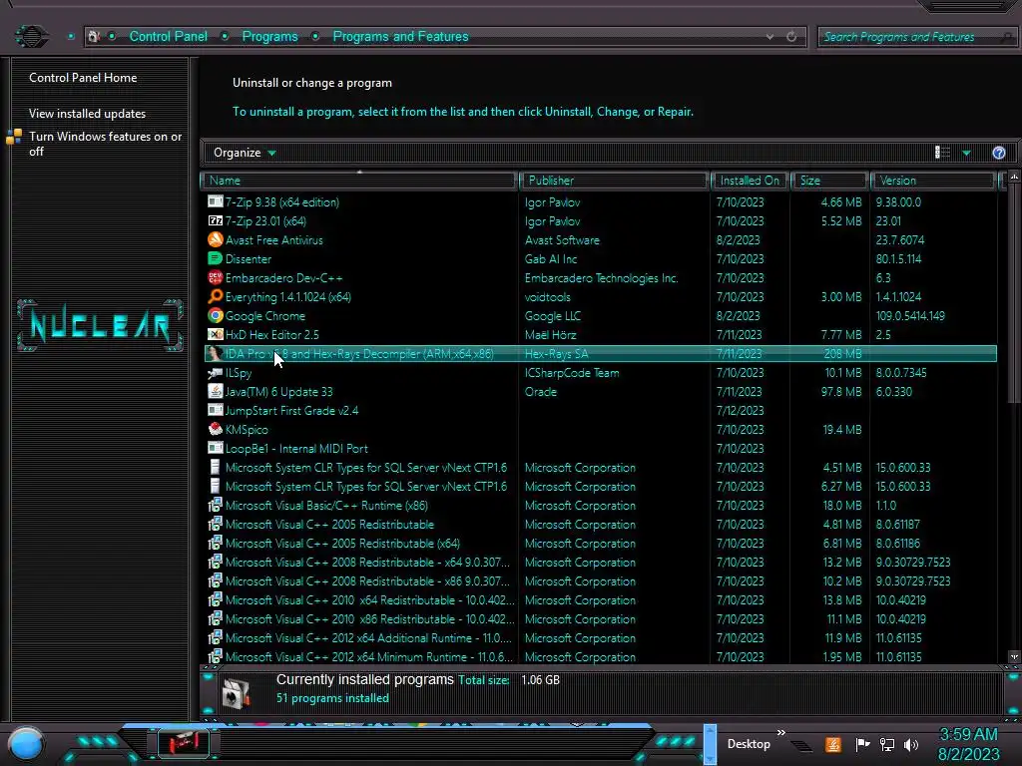The image size is (1022, 766).
Task: Click the ICSharpCode Team publisher cell
Action: coord(572,373)
